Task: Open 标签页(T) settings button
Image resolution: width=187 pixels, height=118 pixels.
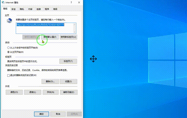Action: (68, 61)
